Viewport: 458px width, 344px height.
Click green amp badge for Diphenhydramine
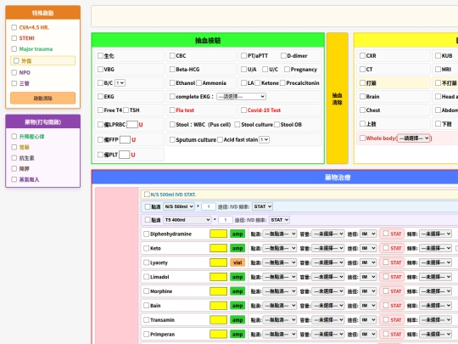(237, 234)
